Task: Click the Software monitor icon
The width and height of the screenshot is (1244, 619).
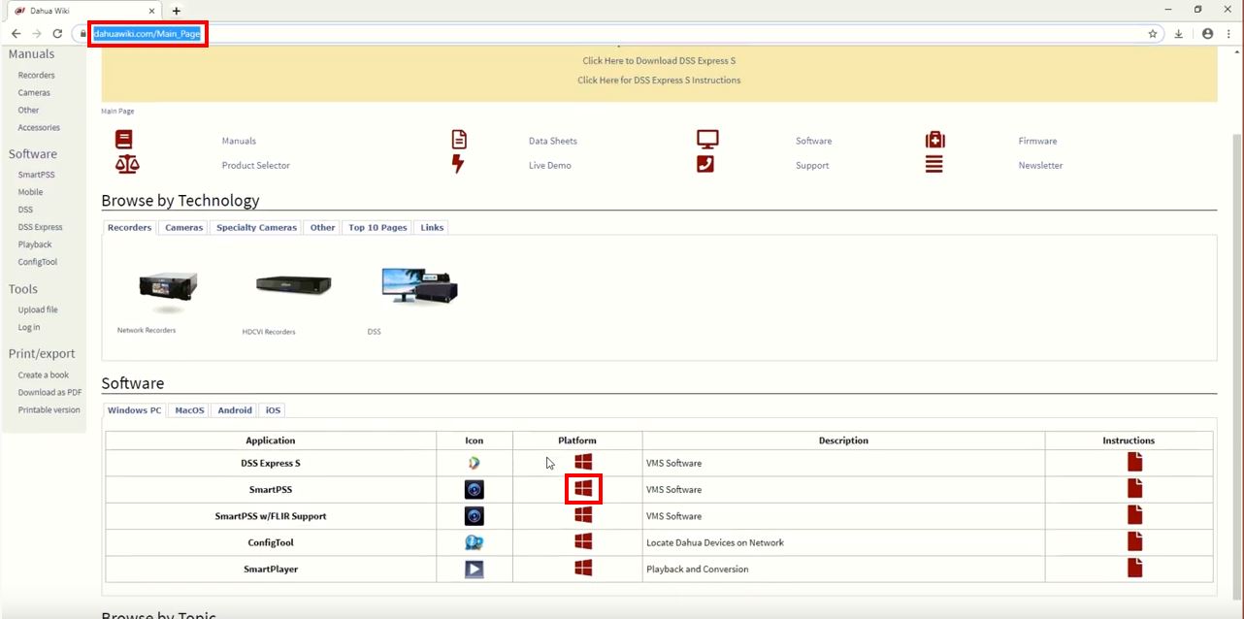Action: pos(707,140)
